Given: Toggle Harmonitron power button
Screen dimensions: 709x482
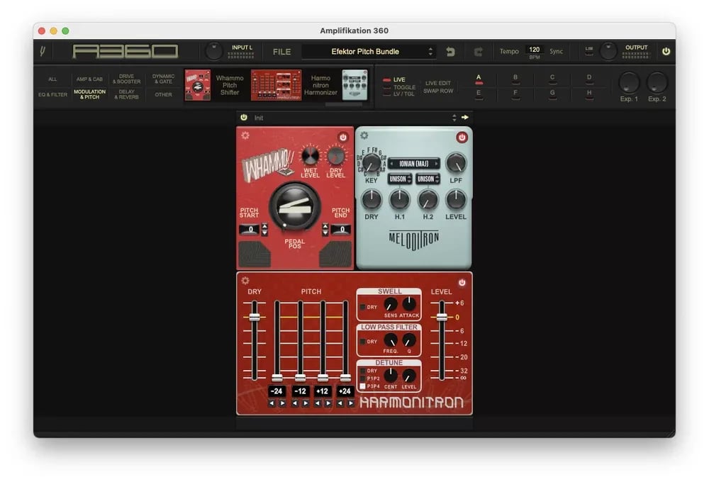Looking at the screenshot, I should point(462,283).
